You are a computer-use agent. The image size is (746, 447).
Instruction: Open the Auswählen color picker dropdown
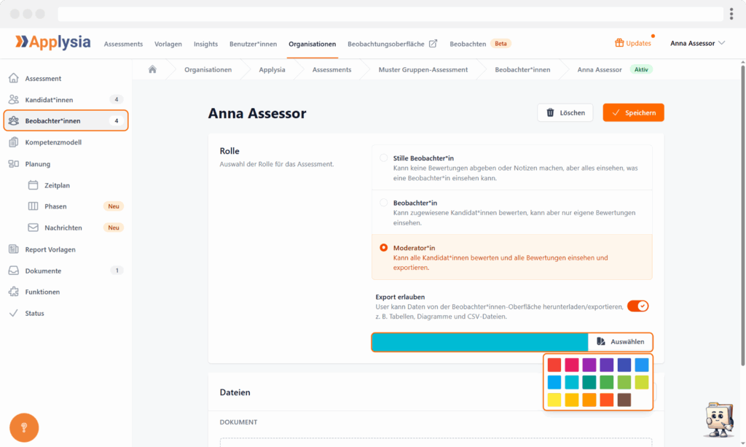tap(620, 341)
